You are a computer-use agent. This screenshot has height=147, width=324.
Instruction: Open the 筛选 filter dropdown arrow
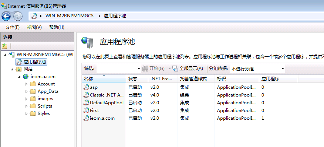tap(139, 69)
